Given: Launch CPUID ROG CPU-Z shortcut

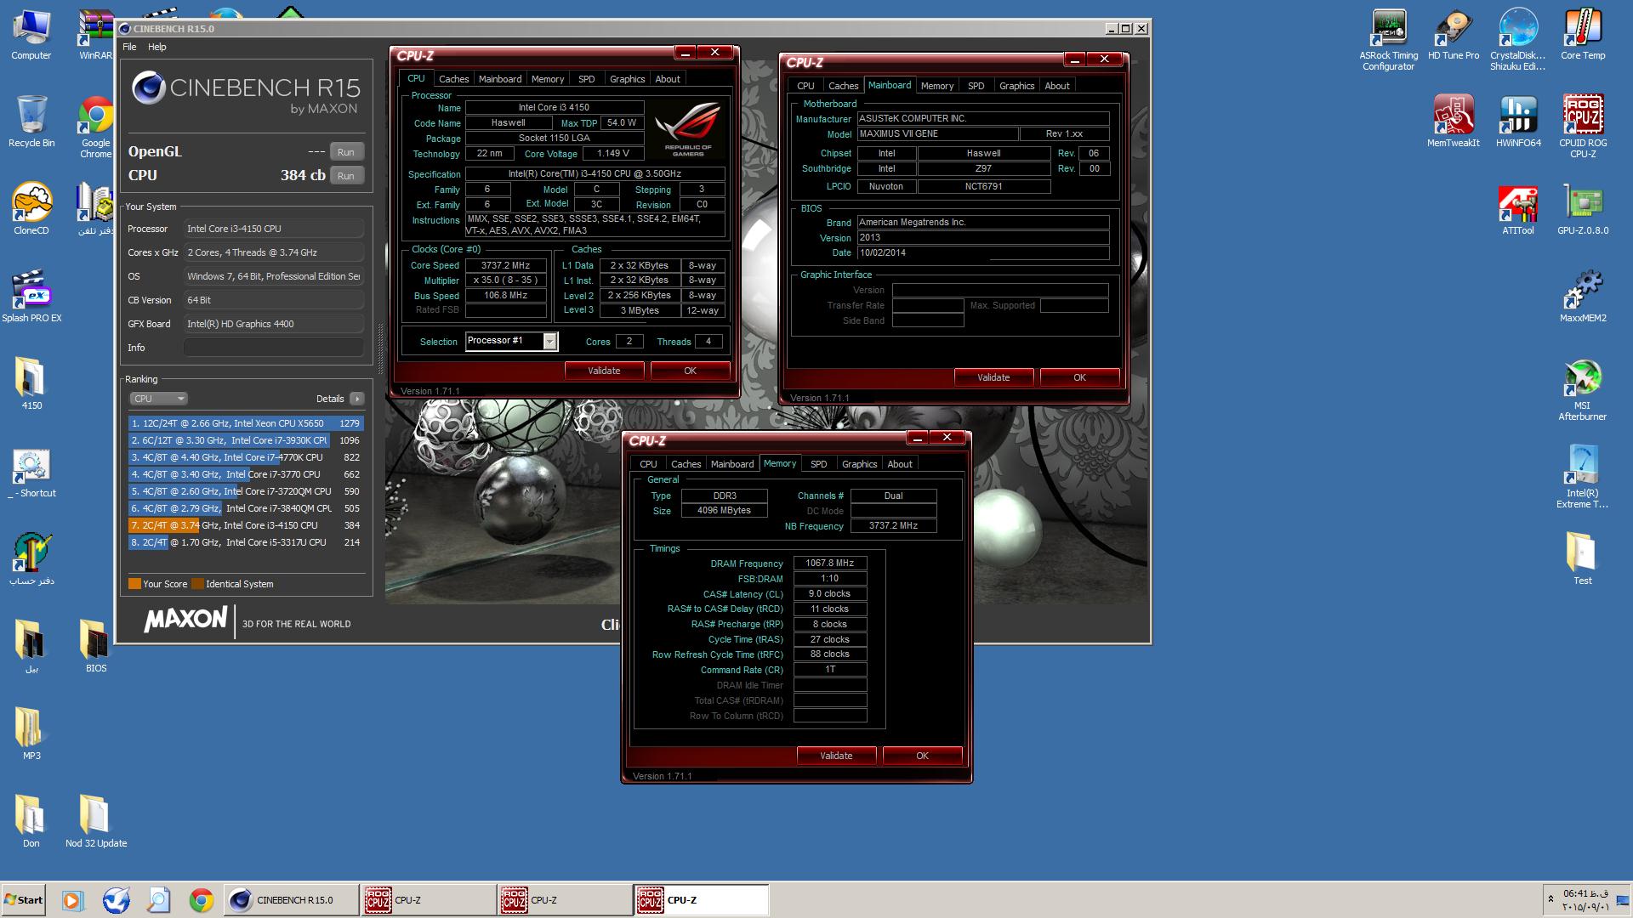Looking at the screenshot, I should click(1583, 127).
